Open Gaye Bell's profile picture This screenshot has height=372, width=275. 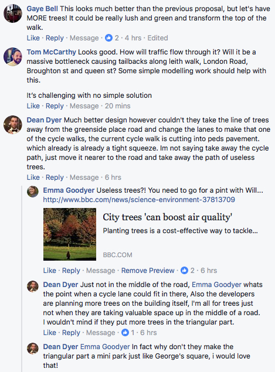tap(13, 13)
